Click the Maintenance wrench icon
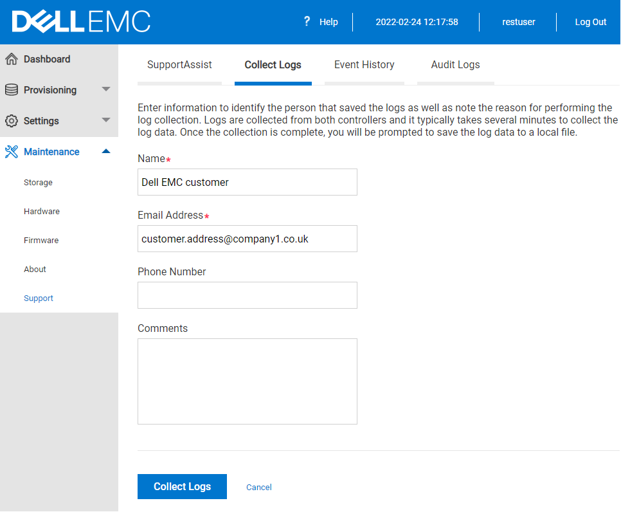Image resolution: width=621 pixels, height=512 pixels. coord(12,151)
